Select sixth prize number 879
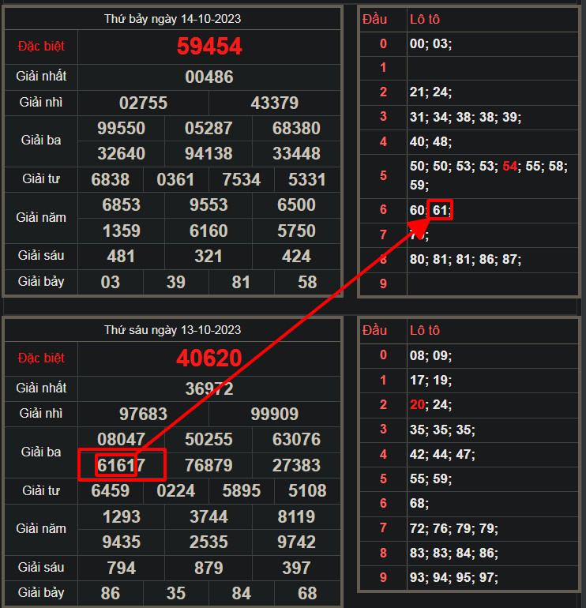The width and height of the screenshot is (586, 608). tap(208, 568)
